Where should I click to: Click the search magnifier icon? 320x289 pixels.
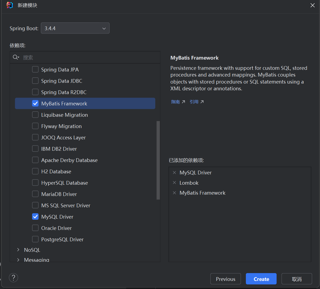[x=16, y=57]
